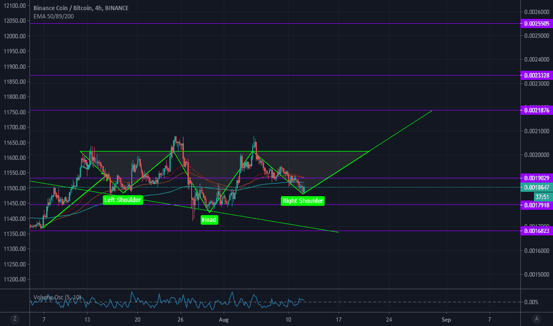The height and width of the screenshot is (326, 553).
Task: Click the Aug label on time axis
Action: tap(224, 319)
